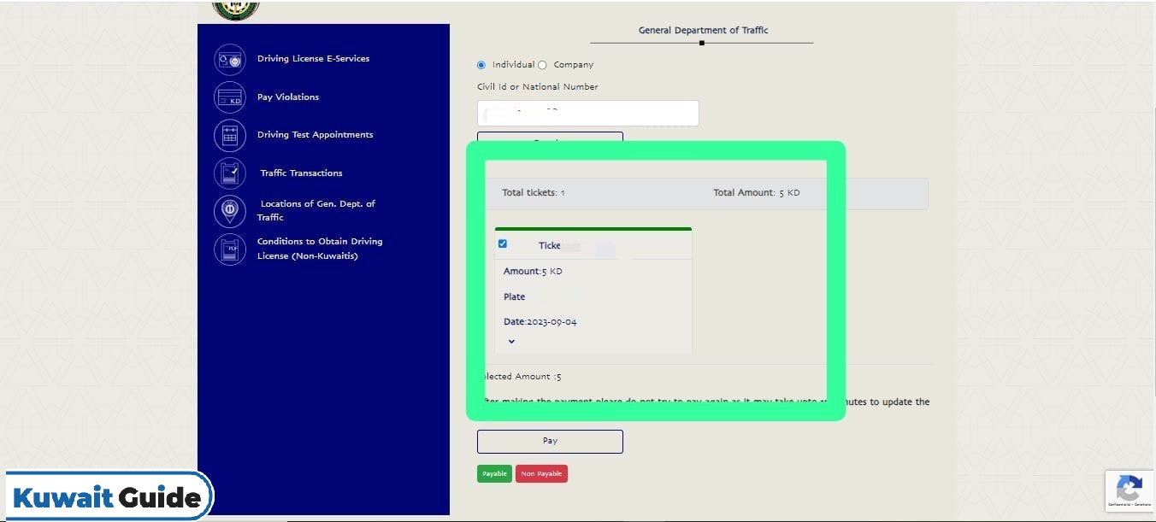This screenshot has width=1156, height=522.
Task: Click the Amount:5 KD ticket text
Action: (533, 272)
